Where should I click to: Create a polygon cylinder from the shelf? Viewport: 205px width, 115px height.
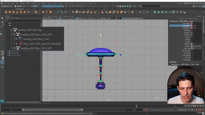click(13, 12)
